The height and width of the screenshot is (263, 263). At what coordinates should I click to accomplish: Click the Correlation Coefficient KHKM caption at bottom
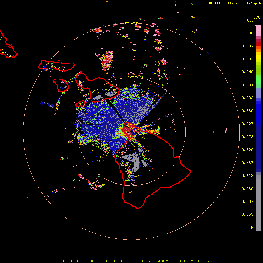[133, 261]
